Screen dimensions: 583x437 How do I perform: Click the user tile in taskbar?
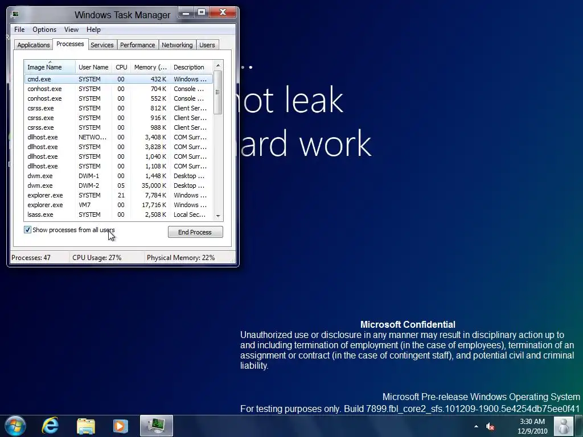coord(564,426)
